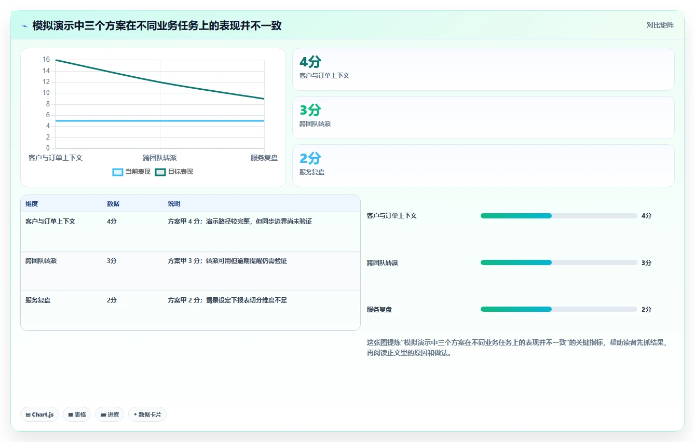This screenshot has height=442, width=695.
Task: Select the 进度 tag chip
Action: pos(110,415)
